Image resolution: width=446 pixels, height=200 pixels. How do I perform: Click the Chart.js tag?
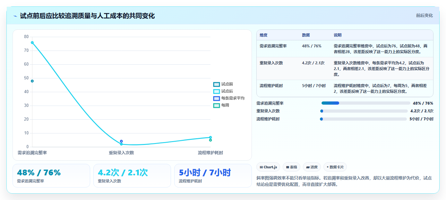pyautogui.click(x=268, y=167)
